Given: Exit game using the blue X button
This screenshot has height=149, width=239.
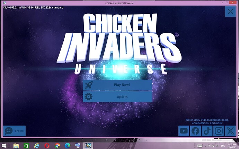Looking at the screenshot, I should [230, 11].
